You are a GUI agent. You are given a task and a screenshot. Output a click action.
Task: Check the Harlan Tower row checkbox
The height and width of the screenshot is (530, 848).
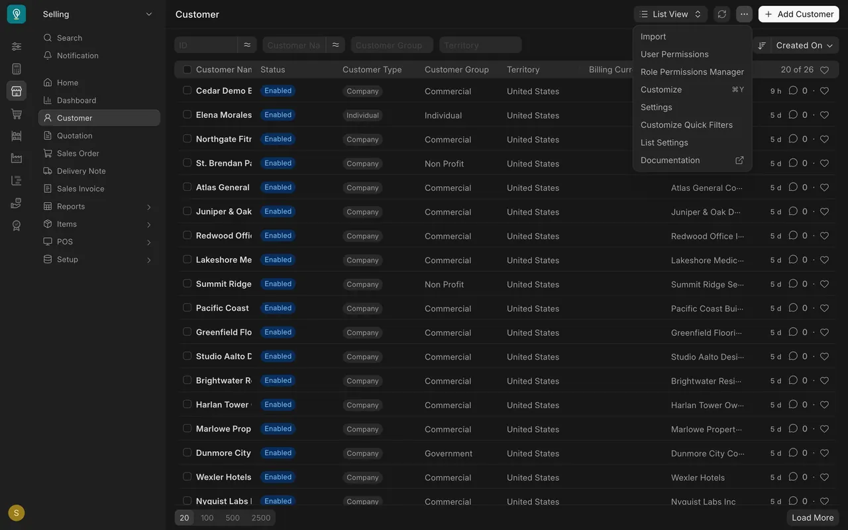click(x=187, y=404)
